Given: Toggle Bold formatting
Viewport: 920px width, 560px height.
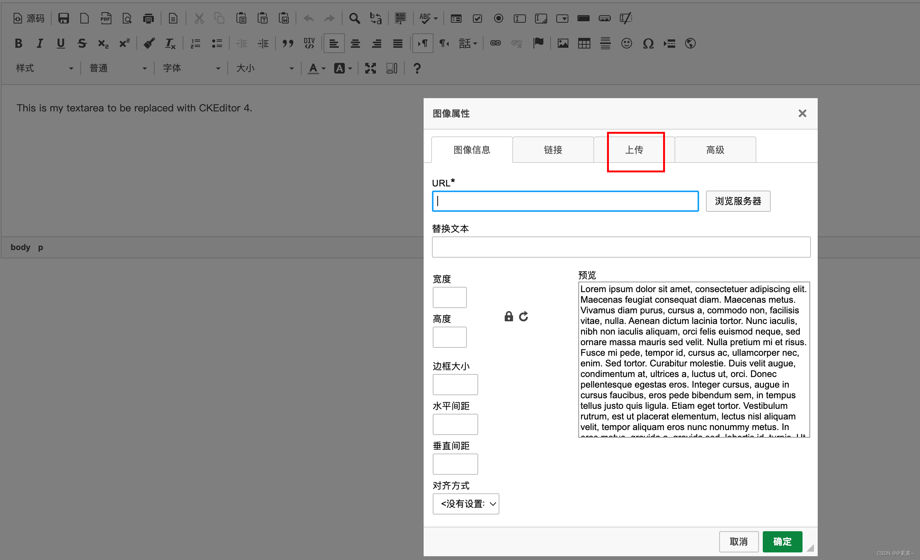Looking at the screenshot, I should (19, 44).
